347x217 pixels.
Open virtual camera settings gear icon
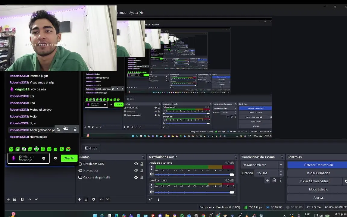click(x=345, y=181)
